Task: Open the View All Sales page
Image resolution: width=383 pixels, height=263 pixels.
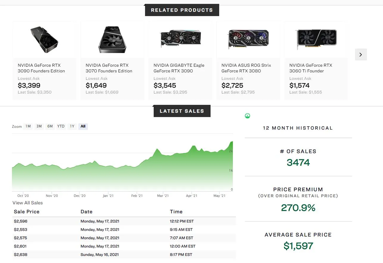Action: point(27,203)
